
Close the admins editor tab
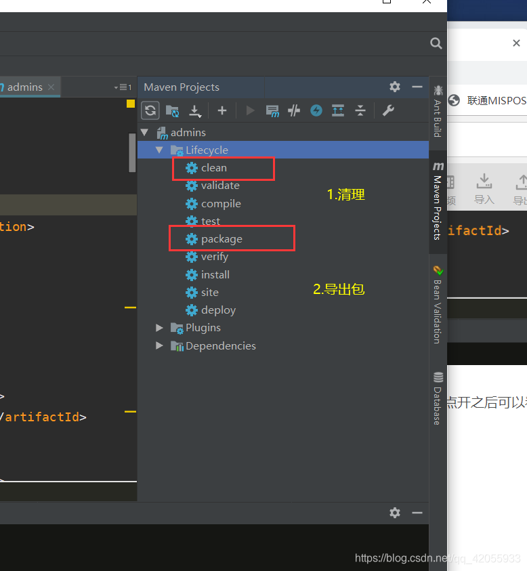[x=51, y=87]
